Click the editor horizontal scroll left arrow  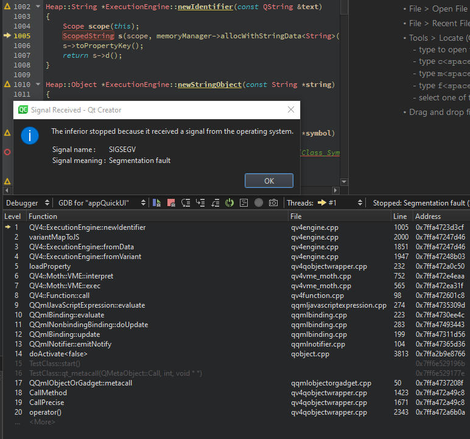pos(7,190)
